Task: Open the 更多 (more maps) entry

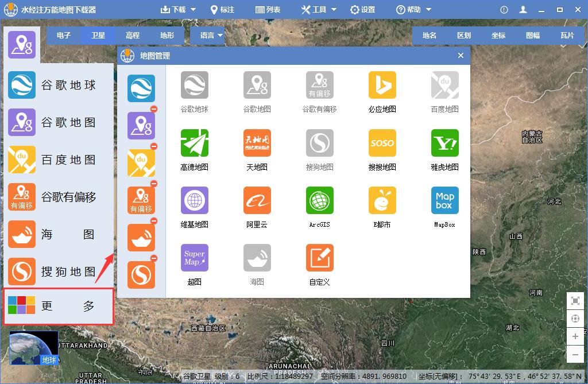Action: (x=58, y=306)
